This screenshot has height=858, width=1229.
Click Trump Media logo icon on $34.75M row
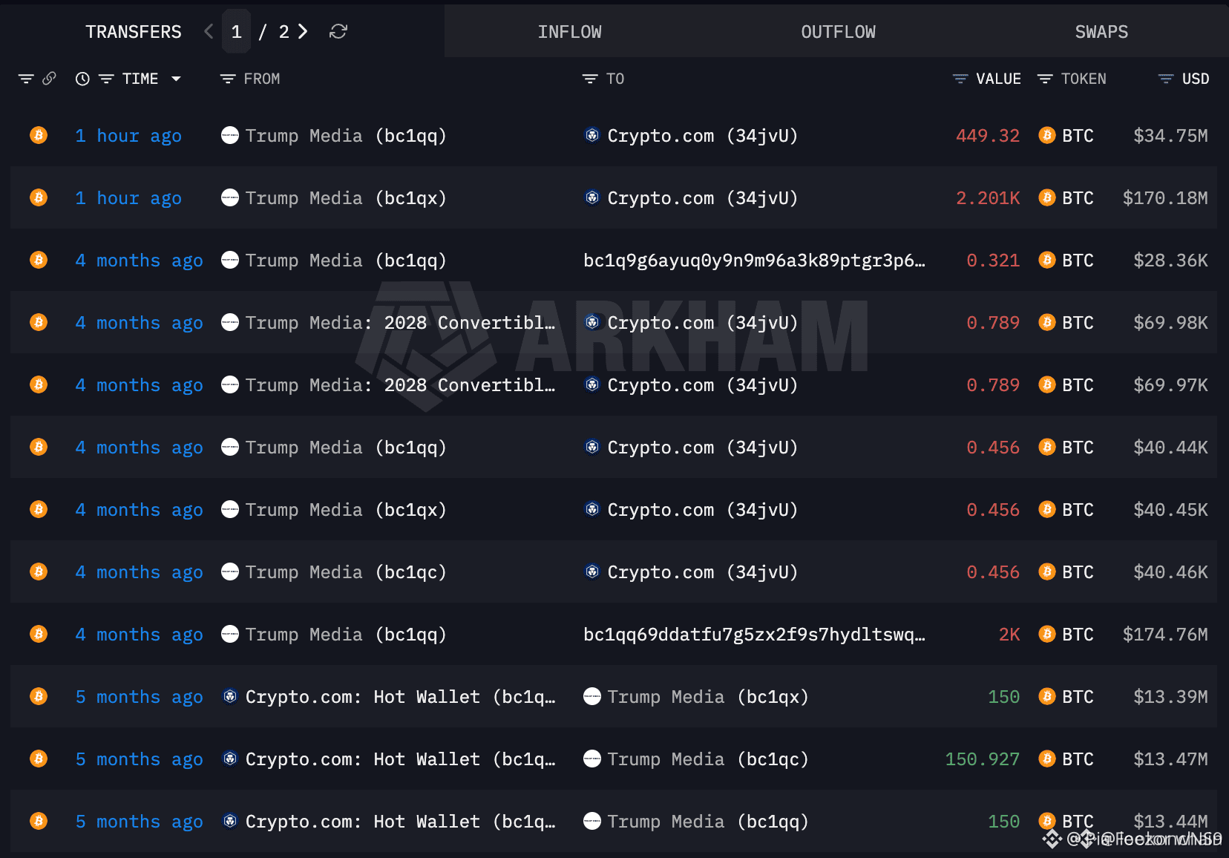(230, 135)
